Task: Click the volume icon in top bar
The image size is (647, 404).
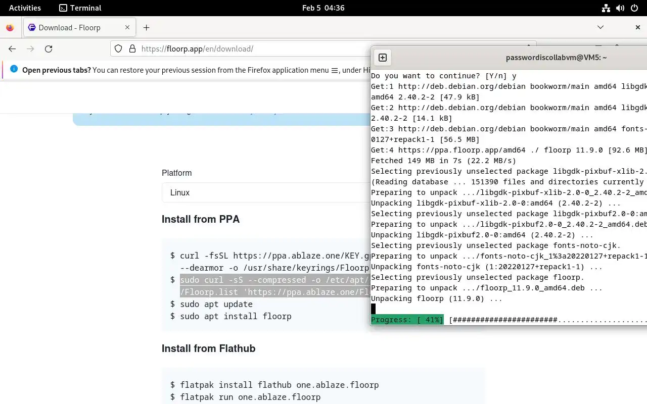Action: point(620,8)
